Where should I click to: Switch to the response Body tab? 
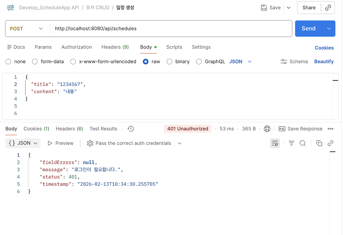(11, 129)
